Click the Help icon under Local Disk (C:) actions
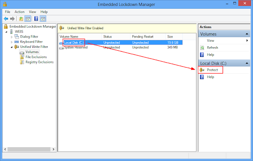Image resolution: width=253 pixels, height=161 pixels. (202, 77)
